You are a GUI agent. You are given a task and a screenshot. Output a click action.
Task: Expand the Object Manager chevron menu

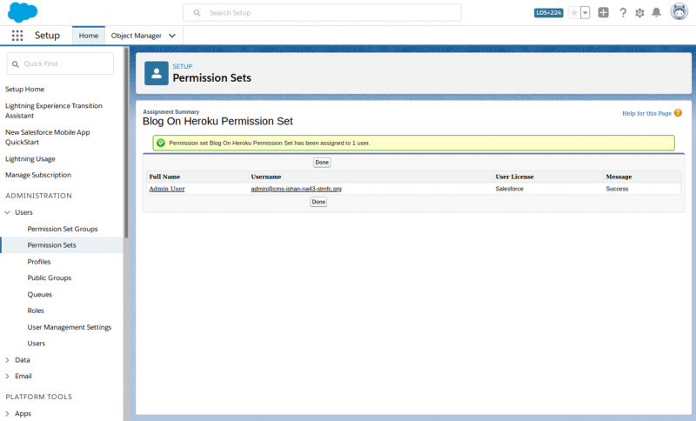[172, 36]
